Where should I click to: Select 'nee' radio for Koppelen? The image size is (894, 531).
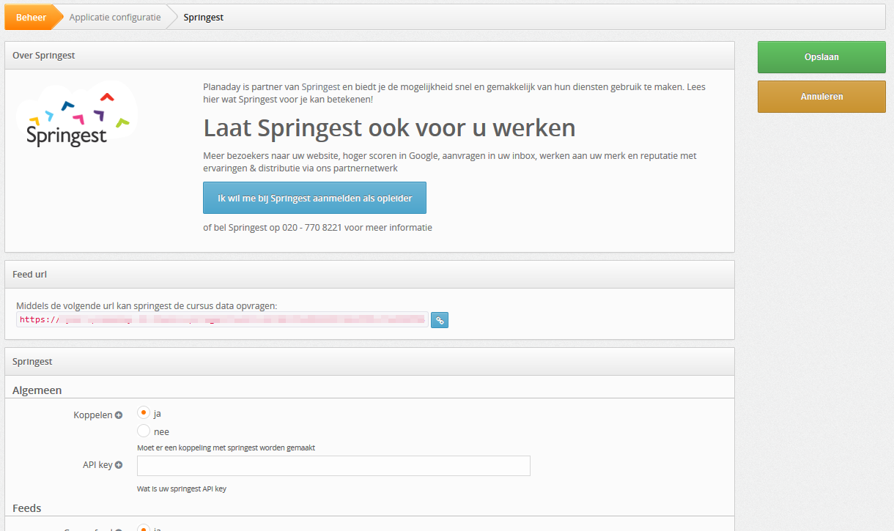click(144, 431)
